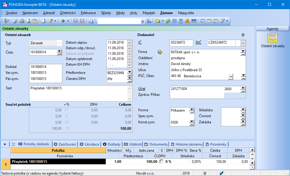
Task: Click the send by email envelope icon
Action: pyautogui.click(x=35, y=21)
